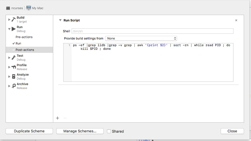Click the Run play icon
This screenshot has width=251, height=141.
click(x=14, y=29)
